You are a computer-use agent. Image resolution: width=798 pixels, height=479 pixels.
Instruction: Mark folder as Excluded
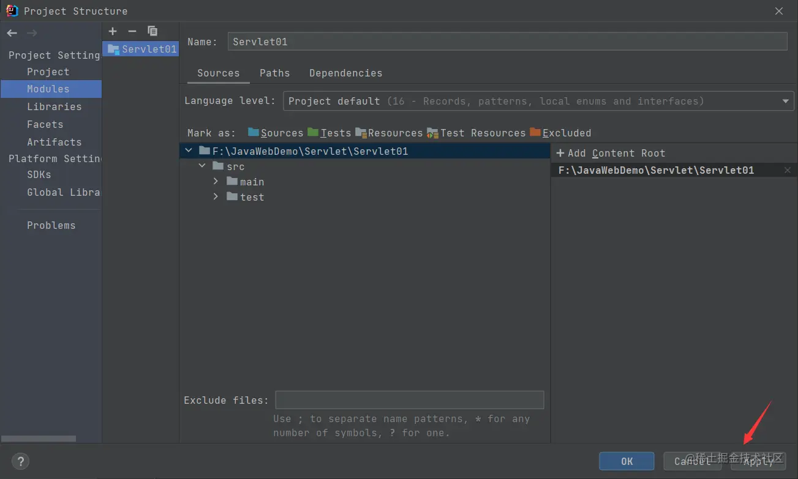click(x=560, y=133)
